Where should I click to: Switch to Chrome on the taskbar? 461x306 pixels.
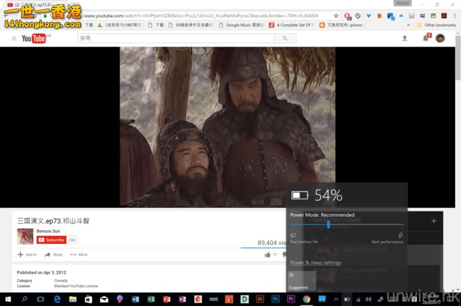click(307, 299)
